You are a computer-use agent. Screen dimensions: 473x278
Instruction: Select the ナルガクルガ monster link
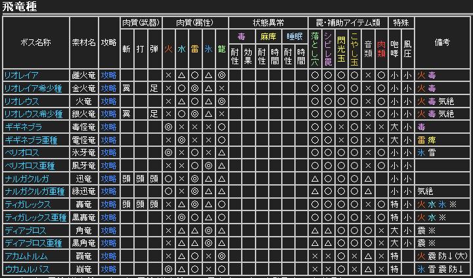pyautogui.click(x=26, y=179)
